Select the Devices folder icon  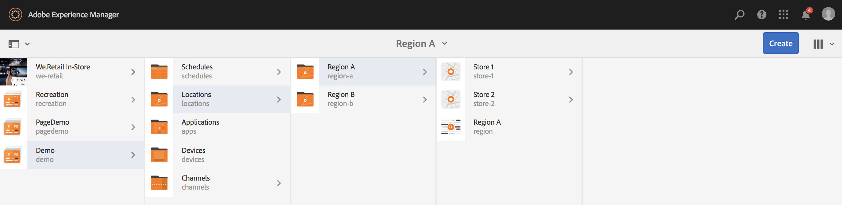coord(159,155)
